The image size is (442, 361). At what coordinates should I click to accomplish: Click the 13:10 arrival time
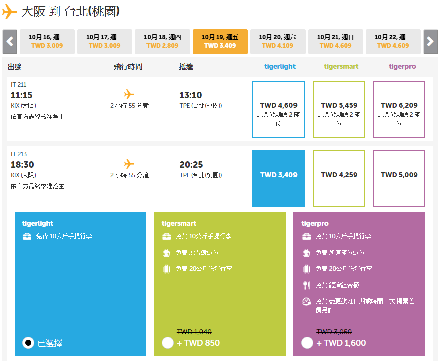[191, 95]
